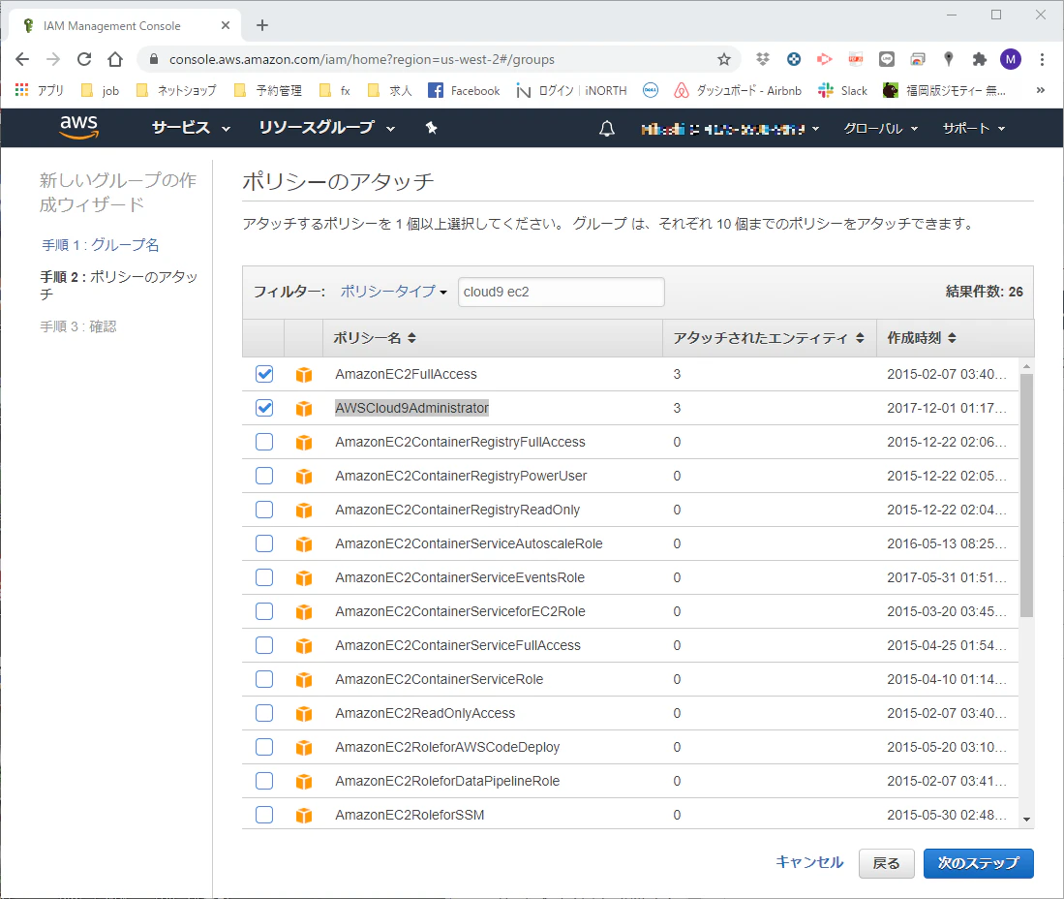Screen dimensions: 1064x899
Task: Reload the page with the refresh icon
Action: tap(84, 59)
